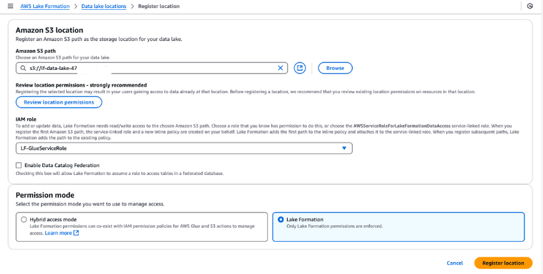This screenshot has width=543, height=274.
Task: Select Hybrid access mode radio button
Action: [24, 219]
